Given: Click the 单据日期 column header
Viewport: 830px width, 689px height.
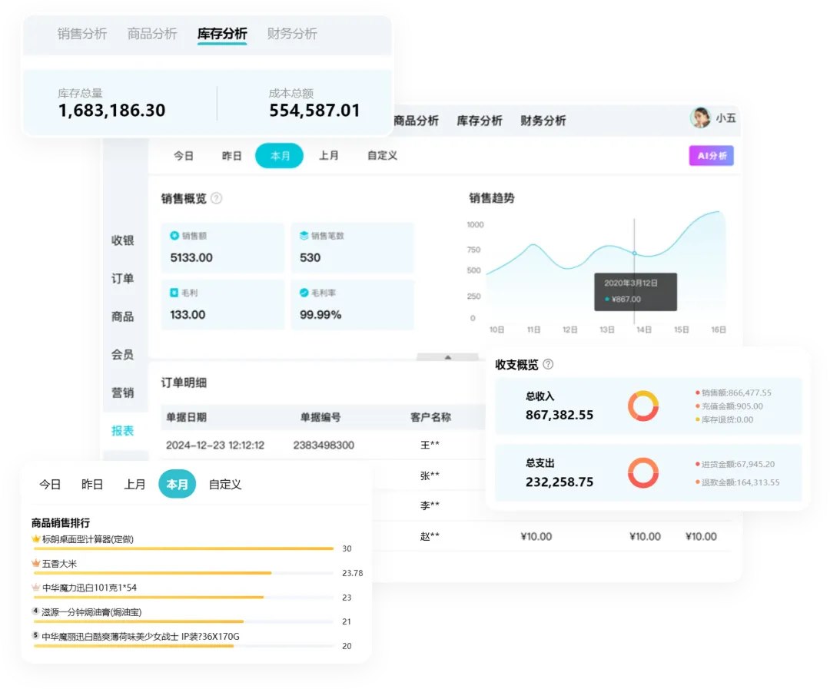Looking at the screenshot, I should click(x=186, y=417).
